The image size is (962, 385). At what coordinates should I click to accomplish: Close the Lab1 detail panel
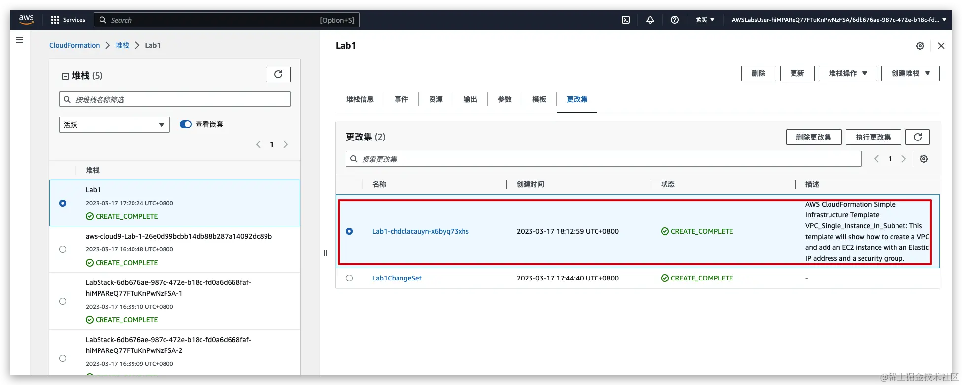point(941,46)
